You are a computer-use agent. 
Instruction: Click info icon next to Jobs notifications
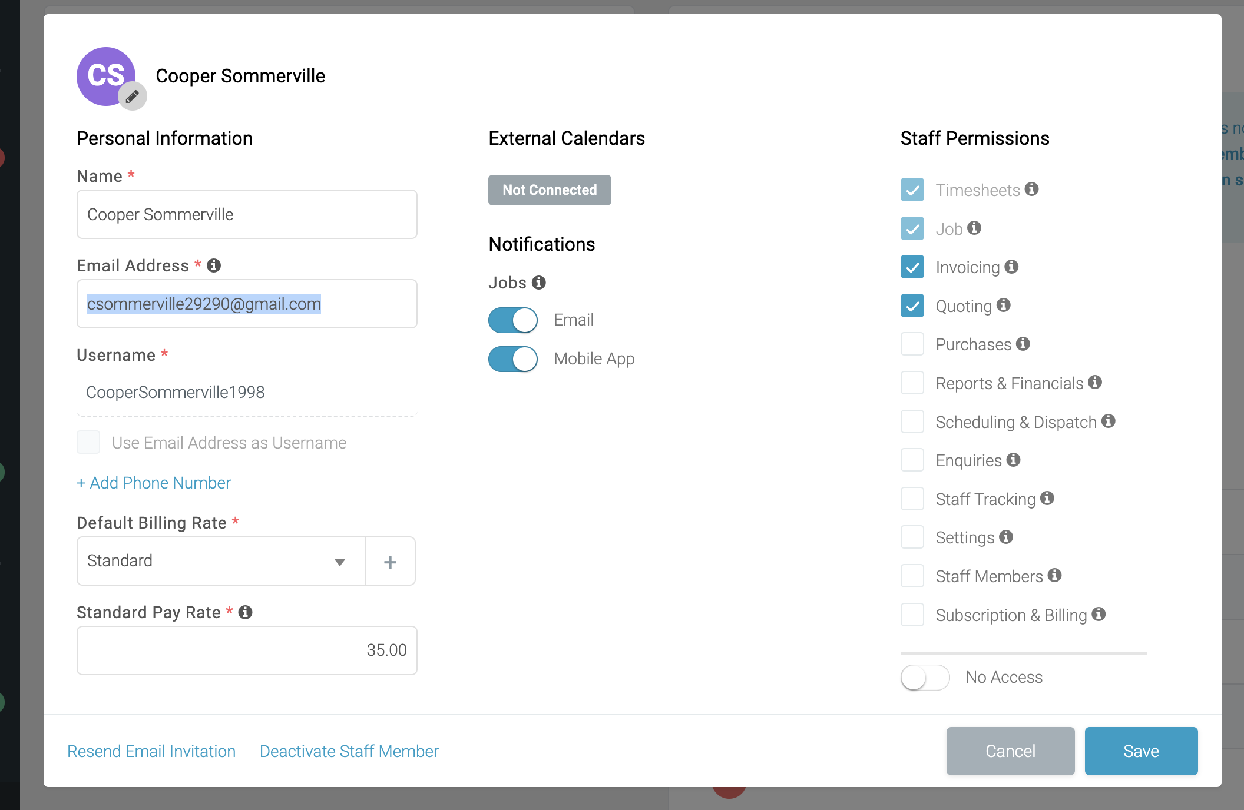click(538, 283)
